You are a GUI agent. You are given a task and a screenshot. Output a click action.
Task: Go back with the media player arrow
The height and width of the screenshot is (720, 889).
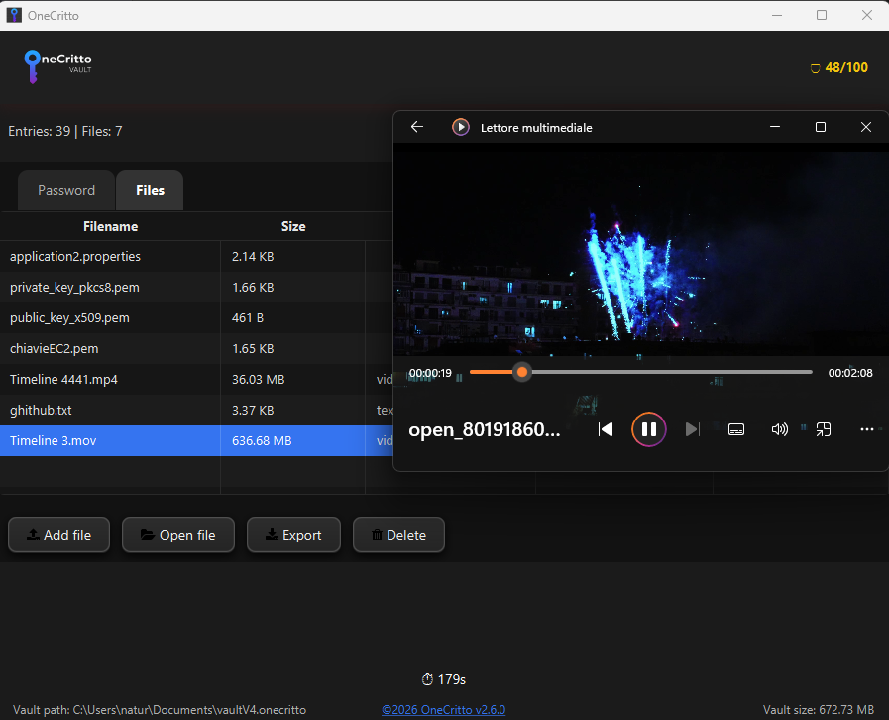point(417,127)
